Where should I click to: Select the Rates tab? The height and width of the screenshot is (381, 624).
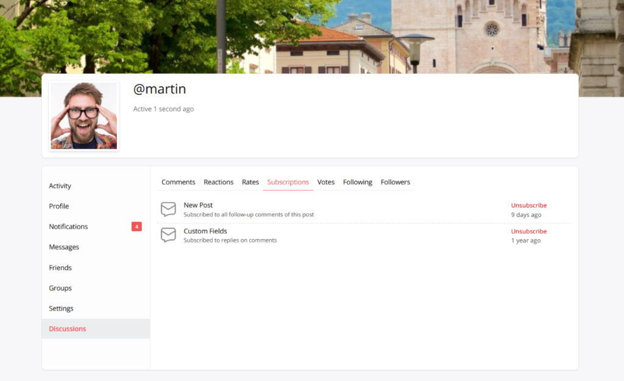click(250, 182)
